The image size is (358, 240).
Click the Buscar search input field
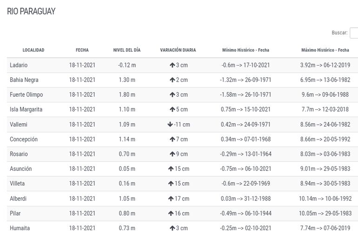coord(354,33)
